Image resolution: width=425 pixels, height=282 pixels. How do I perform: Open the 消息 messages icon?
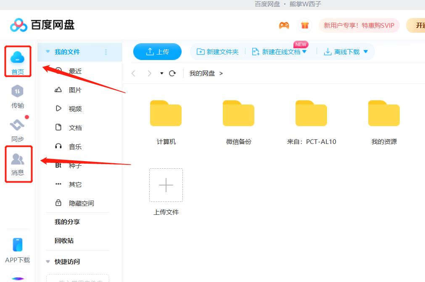click(x=18, y=159)
